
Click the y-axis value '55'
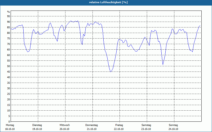(x=8, y=61)
